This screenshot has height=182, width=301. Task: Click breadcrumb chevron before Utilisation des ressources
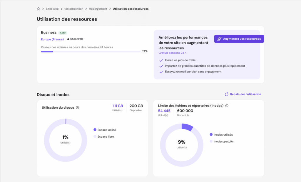(x=110, y=9)
